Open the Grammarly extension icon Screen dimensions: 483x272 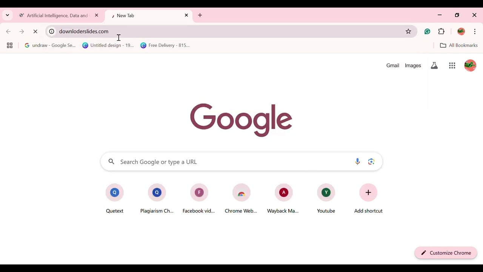[427, 32]
